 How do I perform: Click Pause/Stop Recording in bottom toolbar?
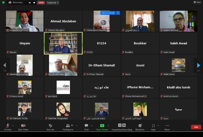coord(122,126)
